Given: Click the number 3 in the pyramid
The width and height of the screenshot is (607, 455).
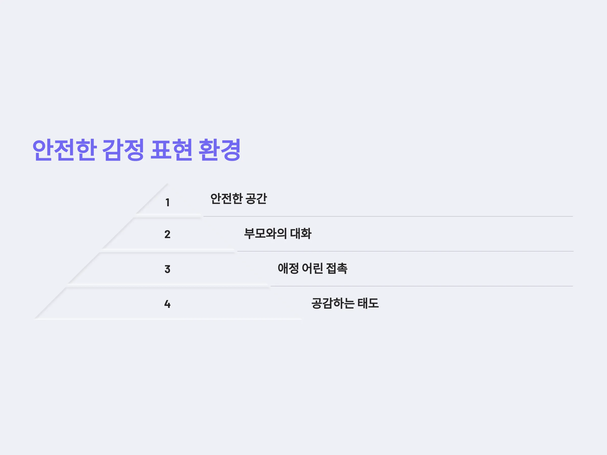Looking at the screenshot, I should click(x=167, y=269).
